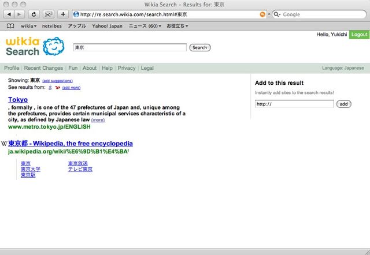The width and height of the screenshot is (370, 255).
Task: Focus the Wikia search query field
Action: (x=129, y=47)
